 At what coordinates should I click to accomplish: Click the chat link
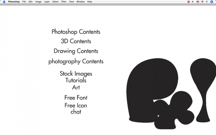tap(76, 112)
